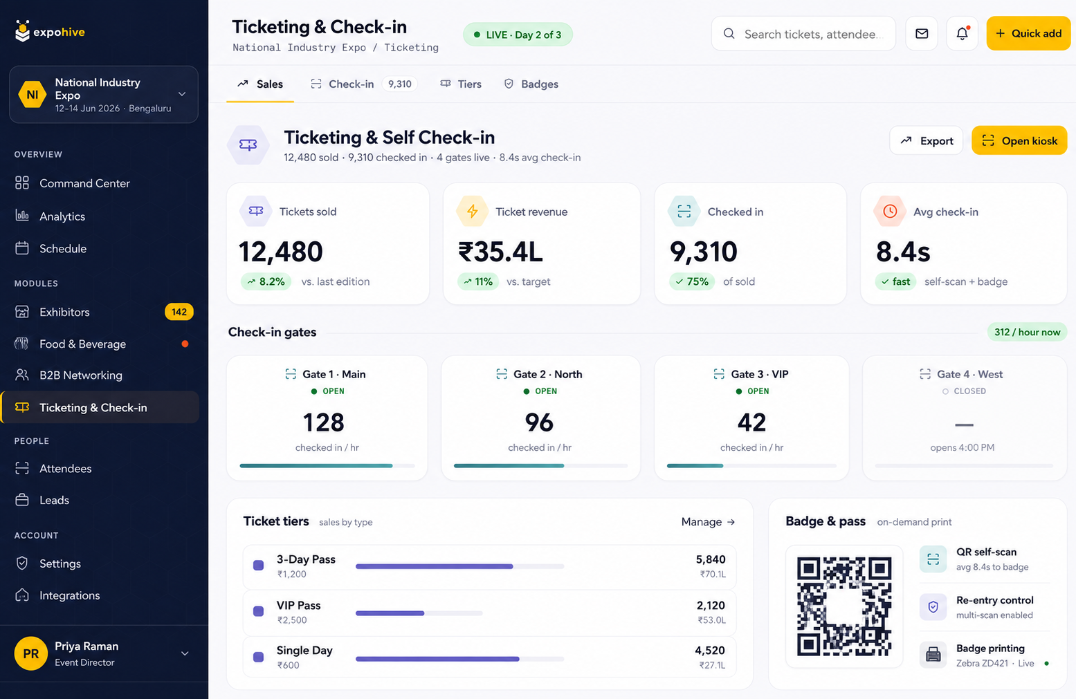
Task: Click the Exhibitors booth icon
Action: tap(22, 312)
